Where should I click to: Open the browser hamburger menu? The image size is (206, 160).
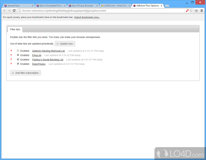pyautogui.click(x=202, y=11)
